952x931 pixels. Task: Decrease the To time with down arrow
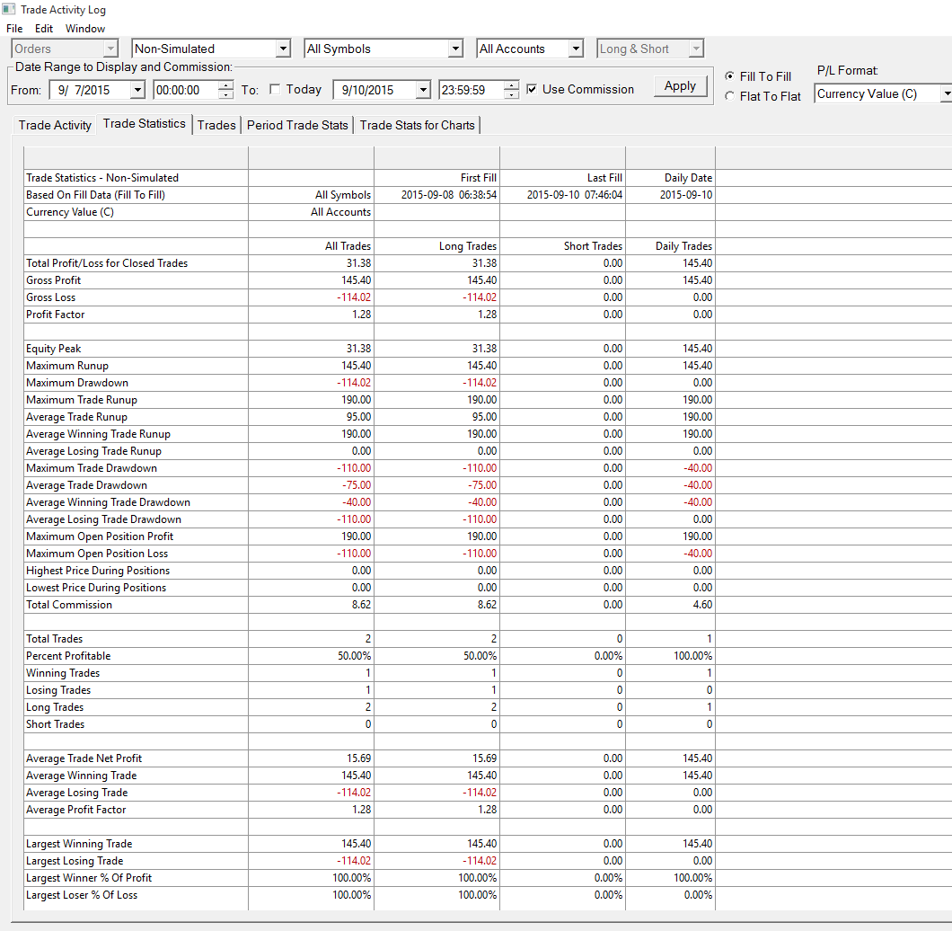tap(512, 94)
